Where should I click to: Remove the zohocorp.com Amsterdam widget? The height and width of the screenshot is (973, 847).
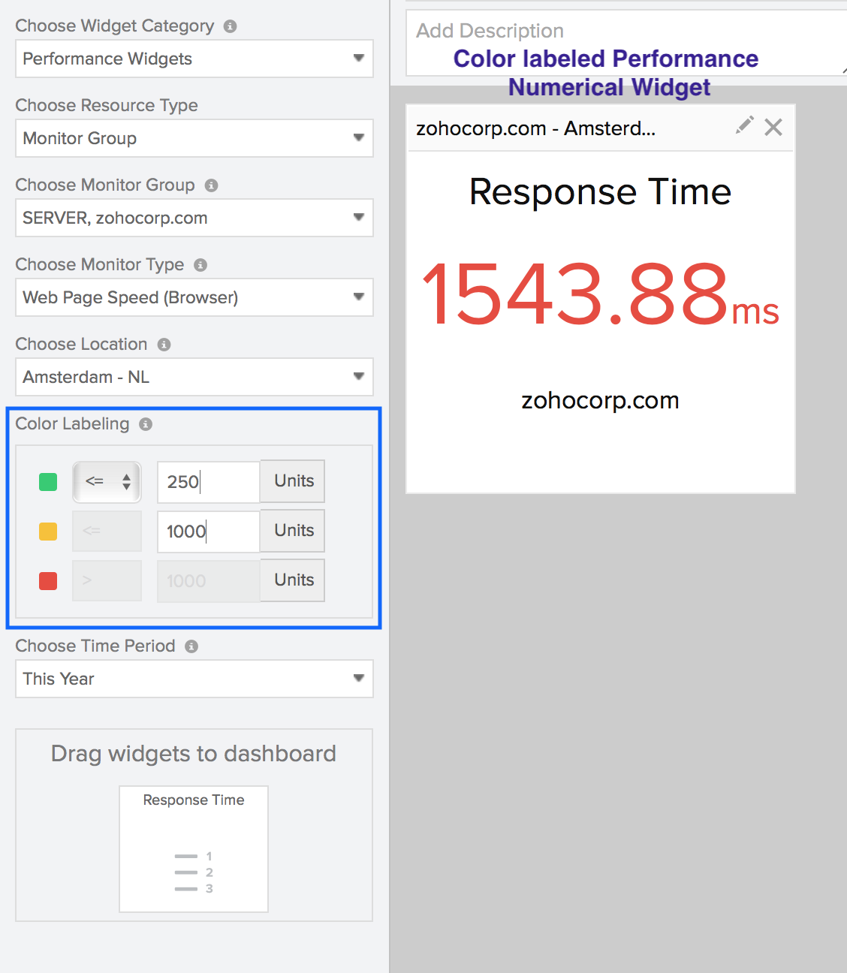click(773, 127)
